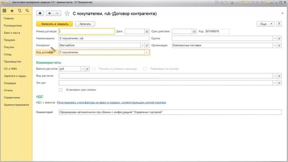288x162 pixels.
Task: Open the sections grid menu icon
Action: click(4, 11)
